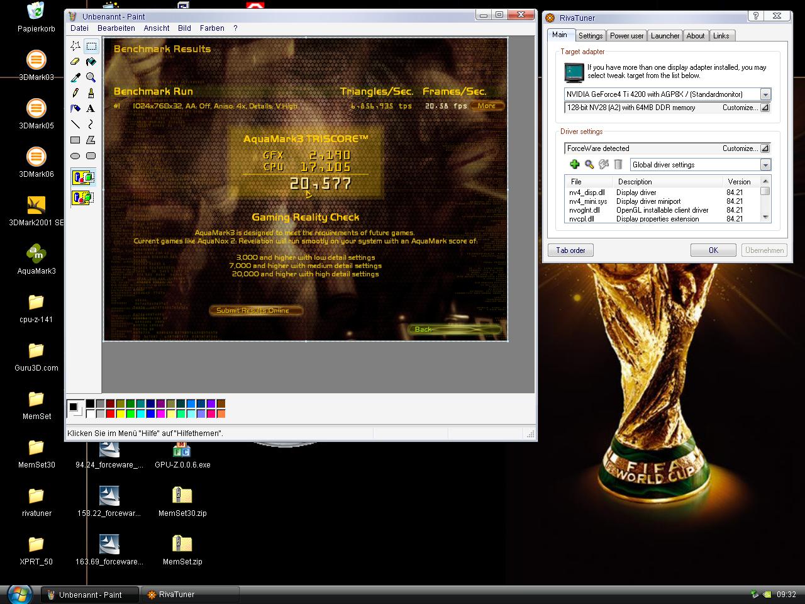Screen dimensions: 805x604
Task: Click the trash delete icon in RivaTuner
Action: click(618, 164)
